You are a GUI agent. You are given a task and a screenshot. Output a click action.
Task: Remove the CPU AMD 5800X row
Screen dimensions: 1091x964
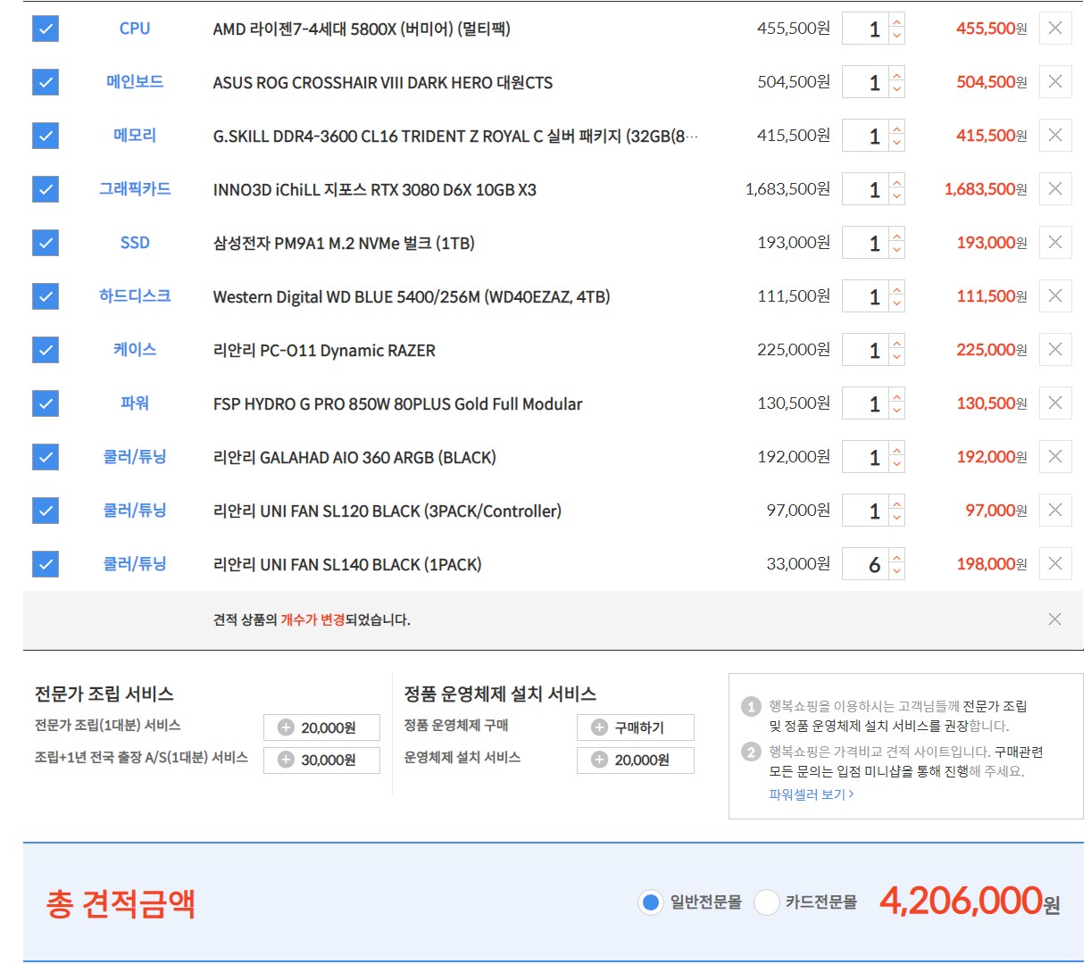[1055, 29]
